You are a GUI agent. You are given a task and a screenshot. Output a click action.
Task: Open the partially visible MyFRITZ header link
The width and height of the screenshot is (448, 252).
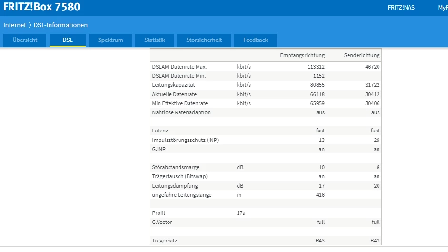(442, 8)
